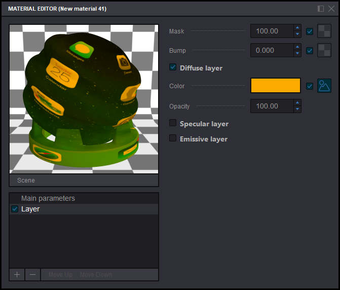Remove layer with the minus button
Viewport: 340px width, 290px height.
coord(32,274)
